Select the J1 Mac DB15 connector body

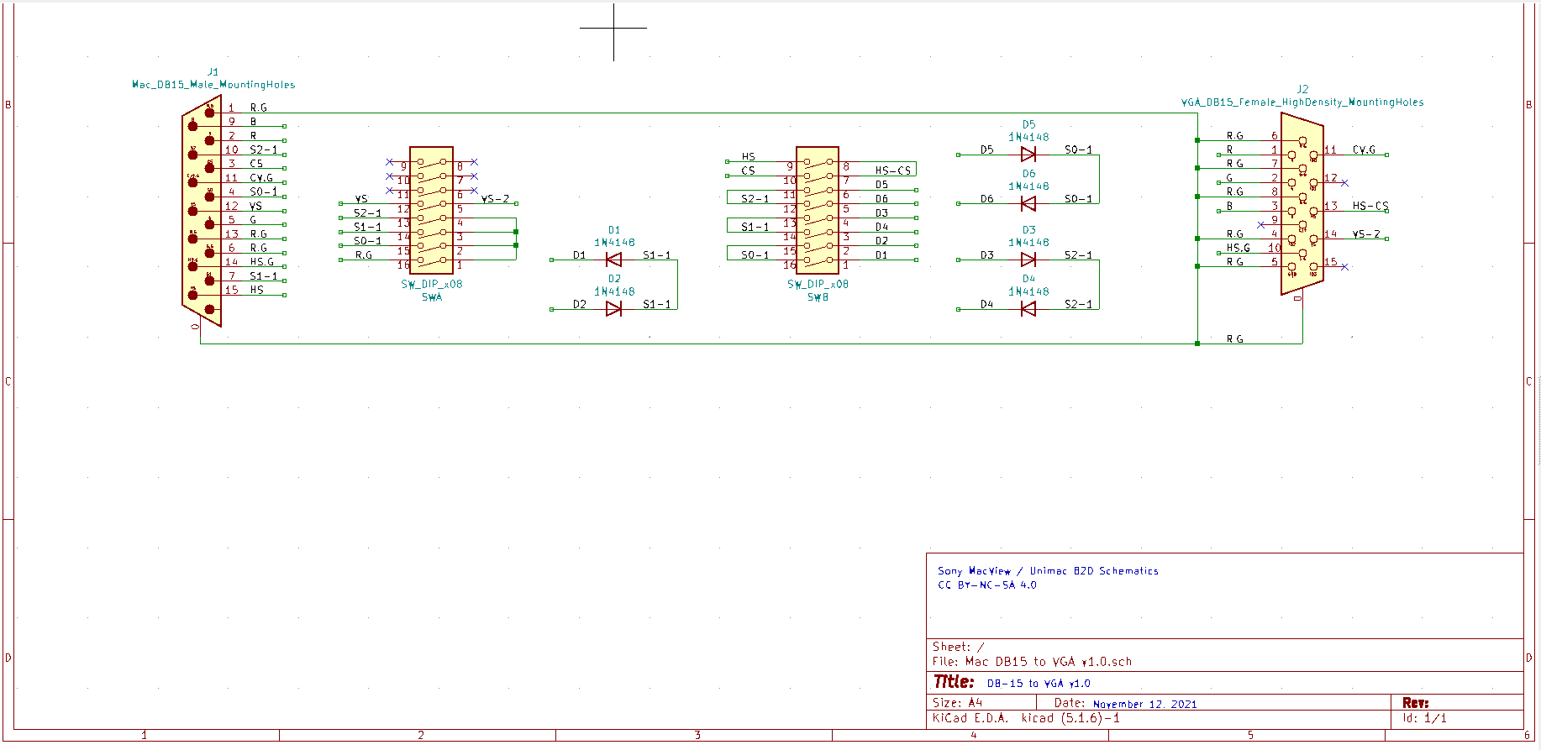point(202,210)
